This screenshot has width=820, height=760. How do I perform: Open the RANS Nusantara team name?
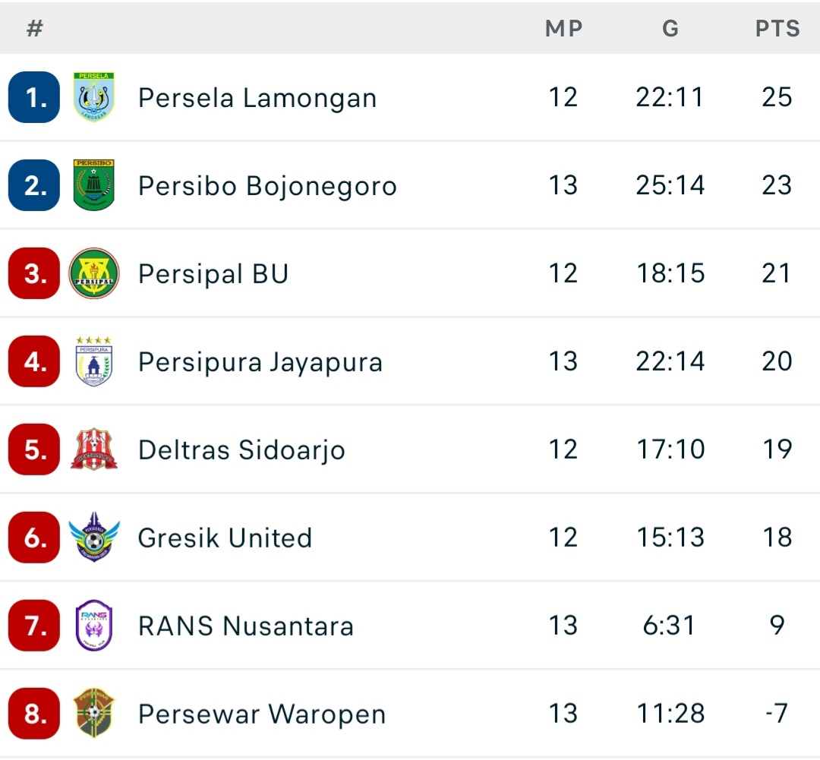246,626
